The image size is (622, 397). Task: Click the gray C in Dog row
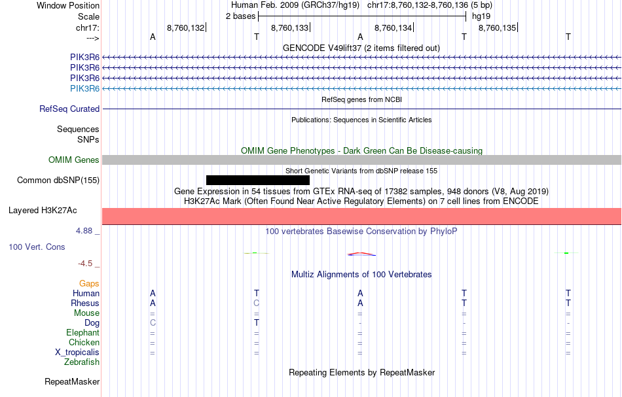153,323
